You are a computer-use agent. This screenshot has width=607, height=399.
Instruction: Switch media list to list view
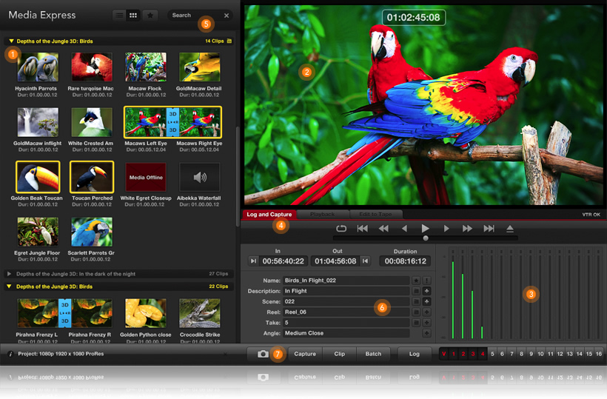119,15
